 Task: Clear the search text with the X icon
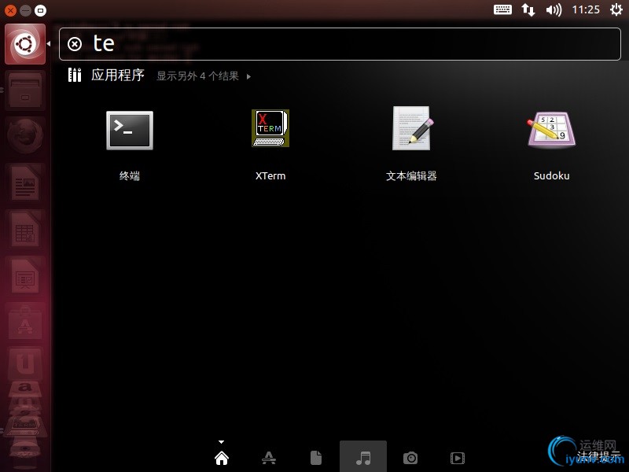click(75, 44)
